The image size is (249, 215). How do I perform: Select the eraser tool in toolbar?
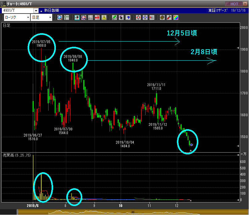(128, 18)
